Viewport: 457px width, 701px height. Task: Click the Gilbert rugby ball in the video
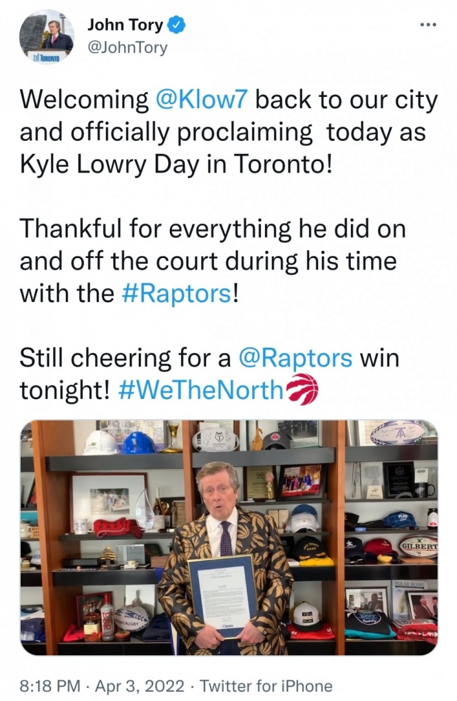418,546
